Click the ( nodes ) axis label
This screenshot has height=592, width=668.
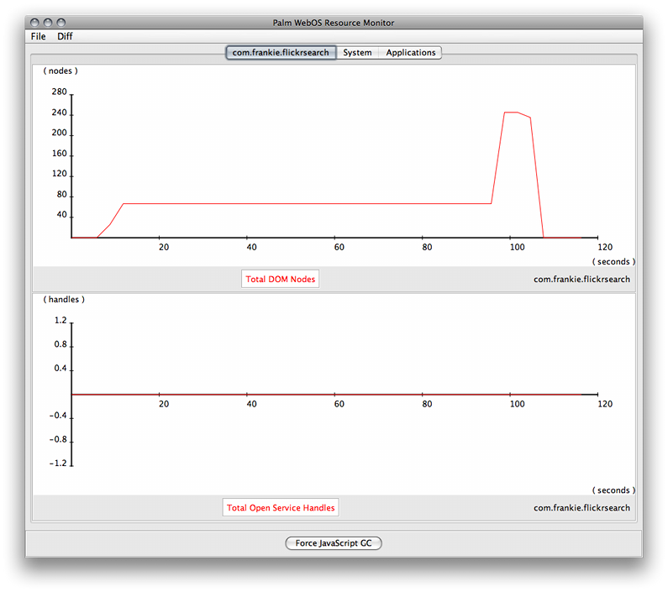[60, 71]
